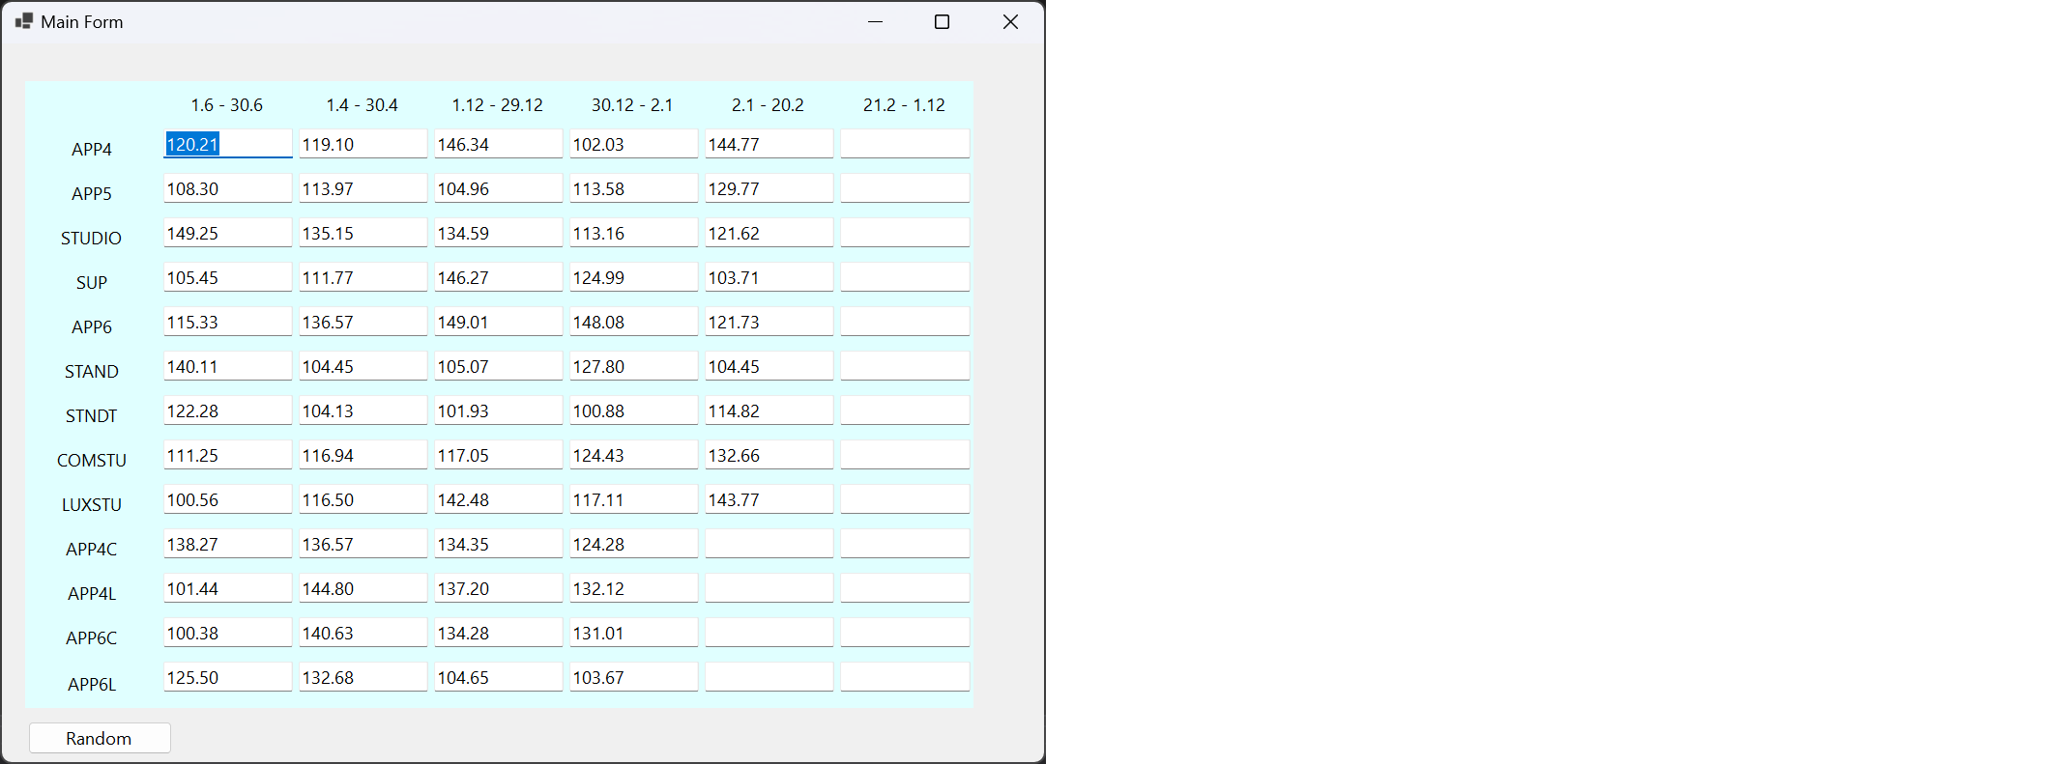Click the APP6 field with 115.33
This screenshot has width=2061, height=764.
[x=228, y=322]
